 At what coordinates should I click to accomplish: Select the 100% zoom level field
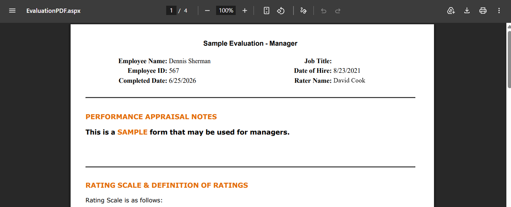pos(226,11)
